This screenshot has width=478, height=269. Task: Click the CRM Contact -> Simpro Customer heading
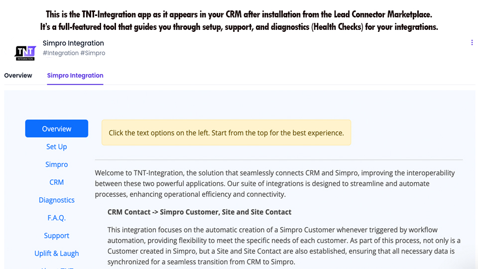(199, 212)
